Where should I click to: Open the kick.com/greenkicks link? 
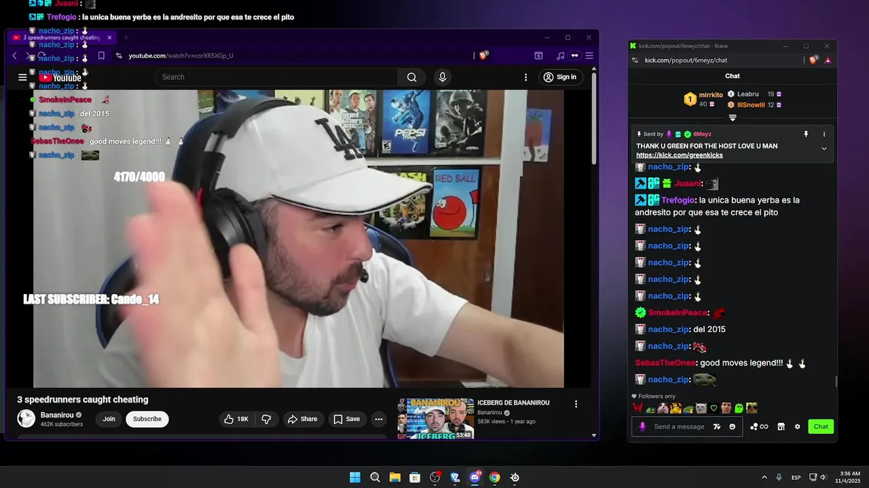[679, 155]
